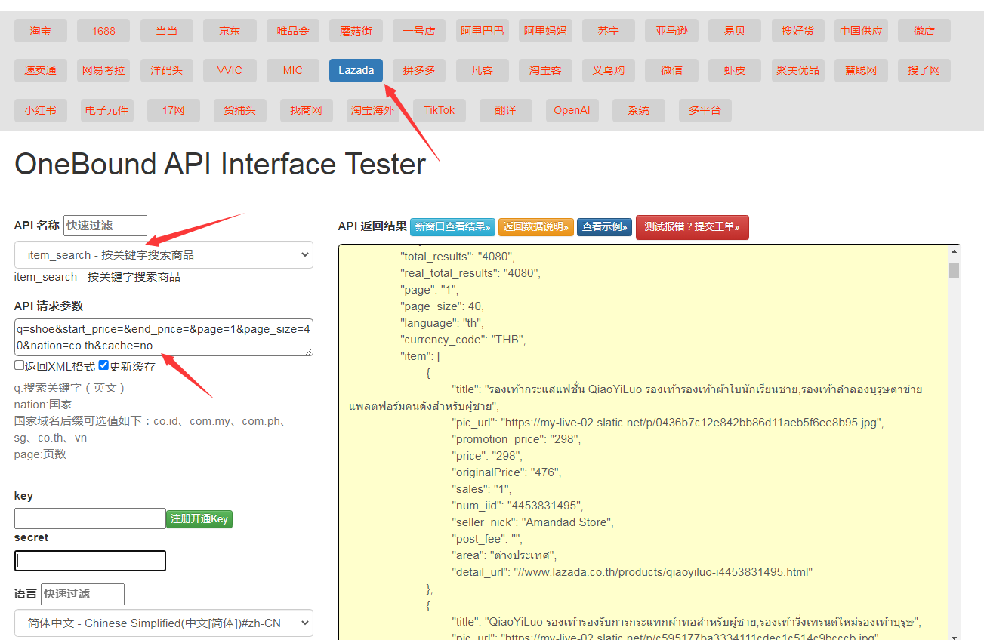Select the 淘宝 platform tab

pyautogui.click(x=41, y=31)
